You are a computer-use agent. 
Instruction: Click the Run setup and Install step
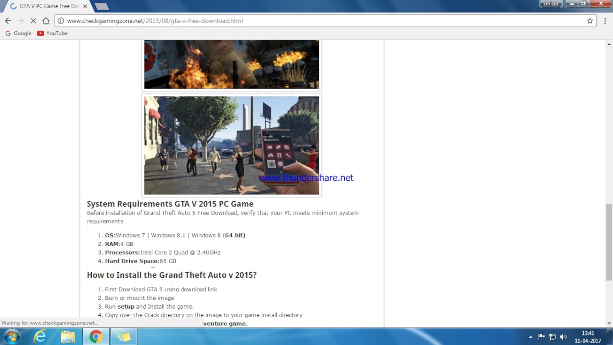tap(149, 307)
